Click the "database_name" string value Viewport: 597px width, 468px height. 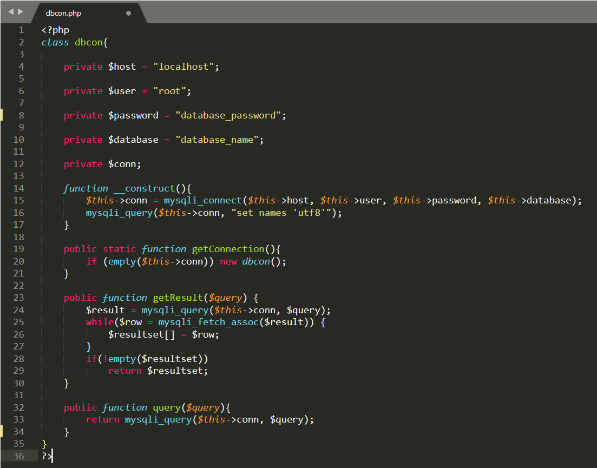(x=219, y=140)
